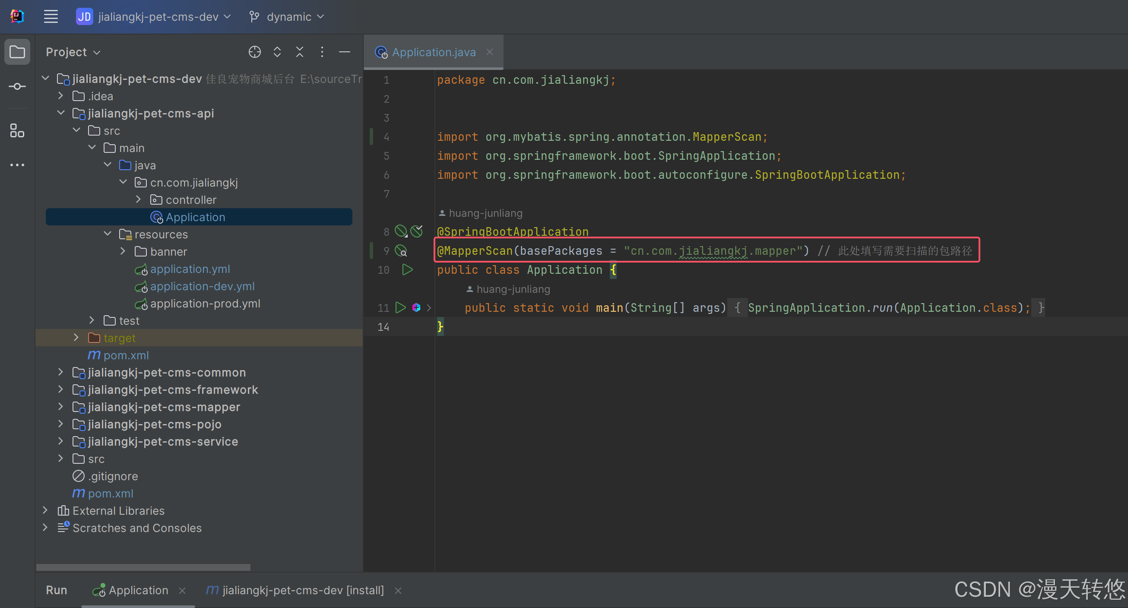Viewport: 1128px width, 608px height.
Task: Open Project panel options three-dot menu
Action: pyautogui.click(x=322, y=52)
